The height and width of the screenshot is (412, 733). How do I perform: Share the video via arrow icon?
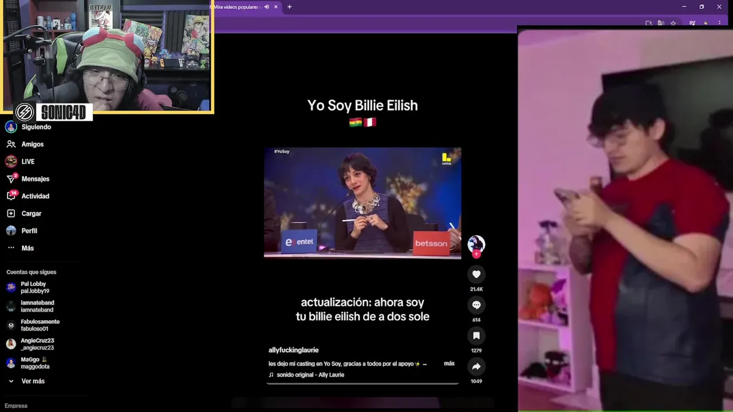[x=476, y=366]
